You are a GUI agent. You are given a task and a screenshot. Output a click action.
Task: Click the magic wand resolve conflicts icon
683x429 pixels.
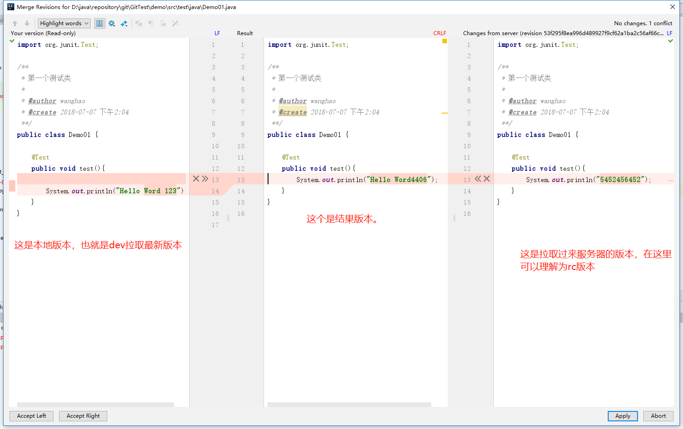(175, 23)
